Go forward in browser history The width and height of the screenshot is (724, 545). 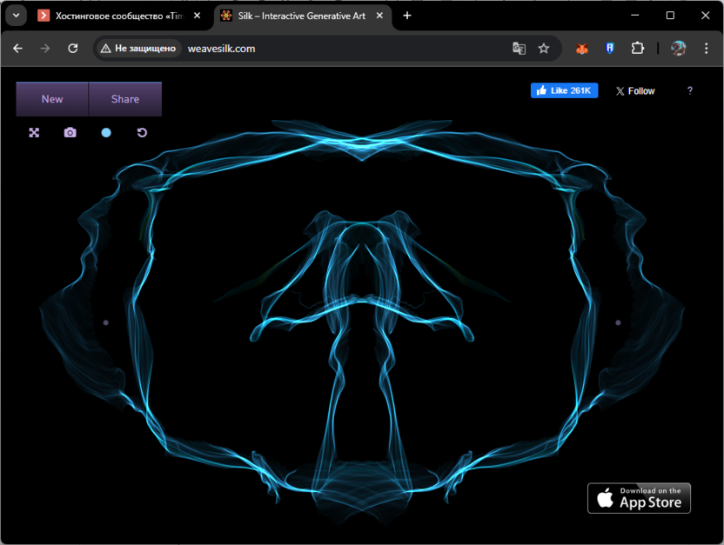coord(44,49)
